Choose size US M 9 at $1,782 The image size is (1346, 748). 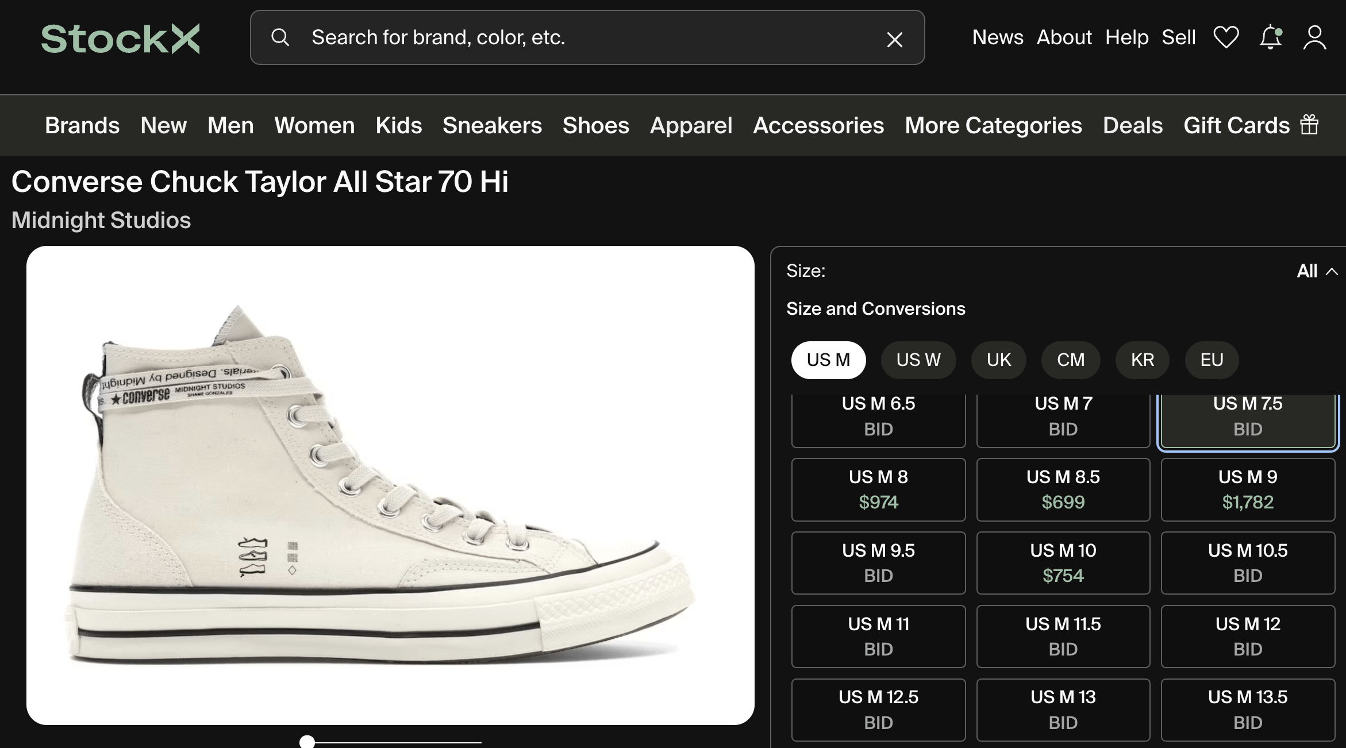click(1248, 489)
